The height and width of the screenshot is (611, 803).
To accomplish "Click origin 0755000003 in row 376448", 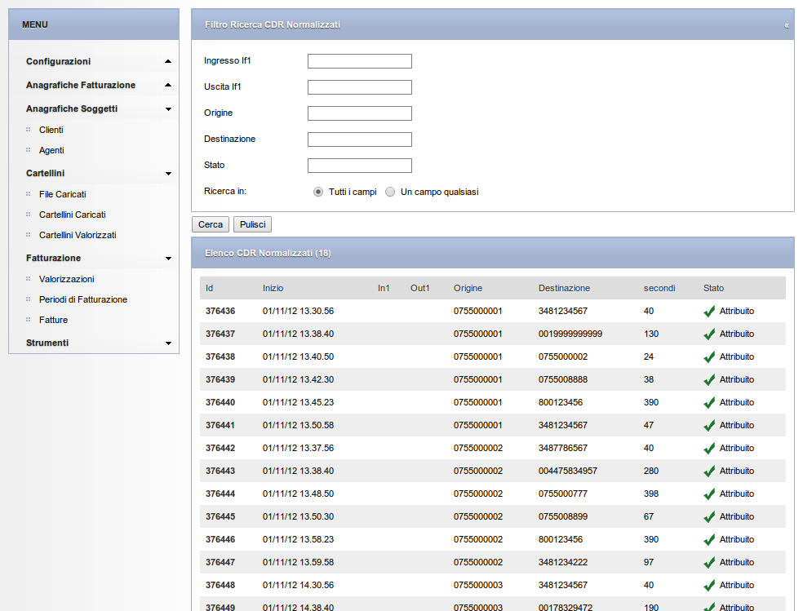I will click(x=478, y=586).
